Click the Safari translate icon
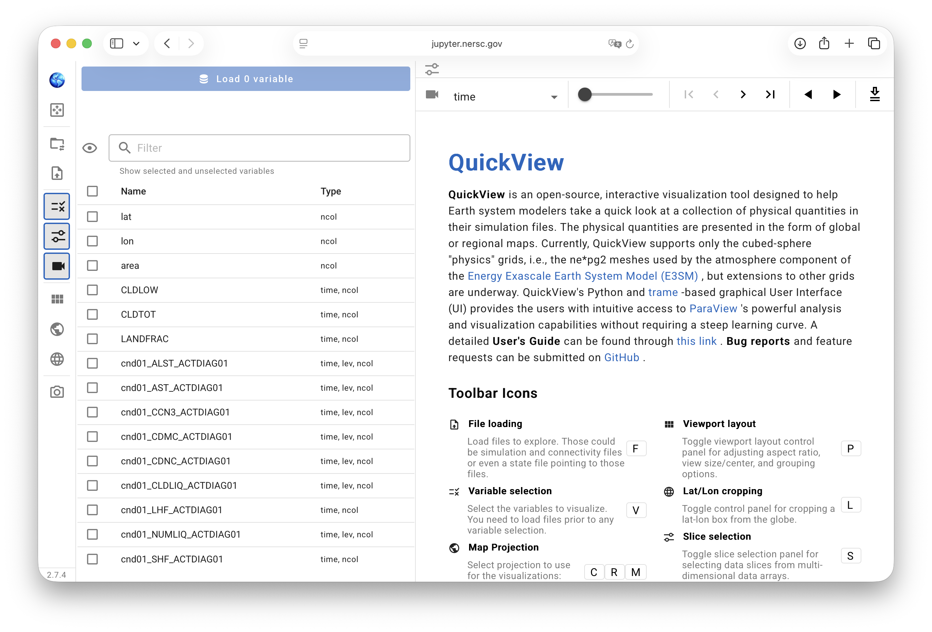Viewport: 932px width, 632px height. click(x=614, y=43)
